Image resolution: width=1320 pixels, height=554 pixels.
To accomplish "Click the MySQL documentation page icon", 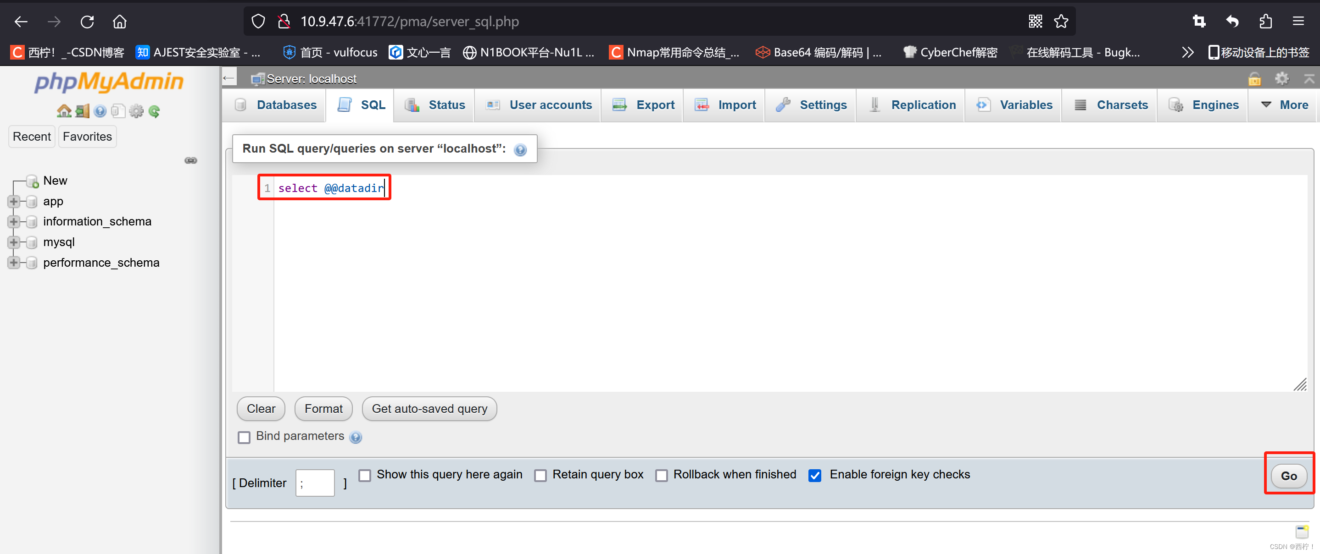I will (x=118, y=111).
